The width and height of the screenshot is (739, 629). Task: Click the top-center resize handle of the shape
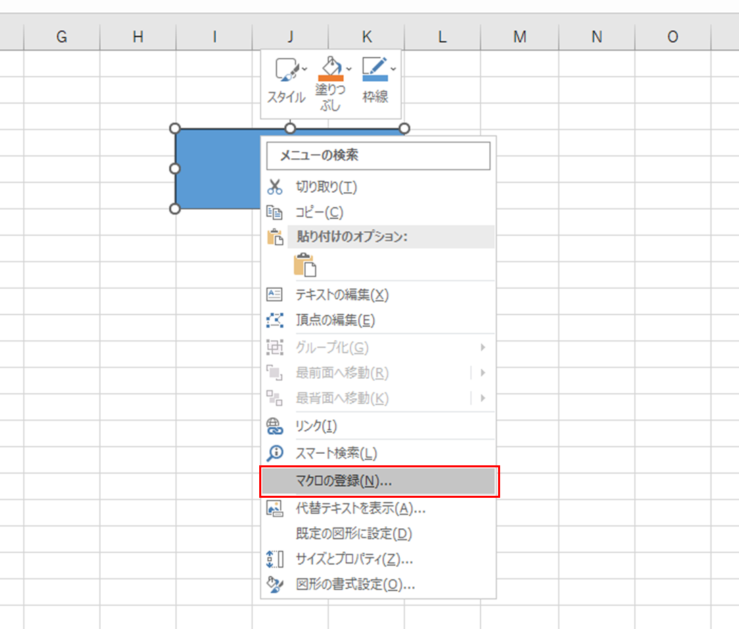[x=290, y=128]
